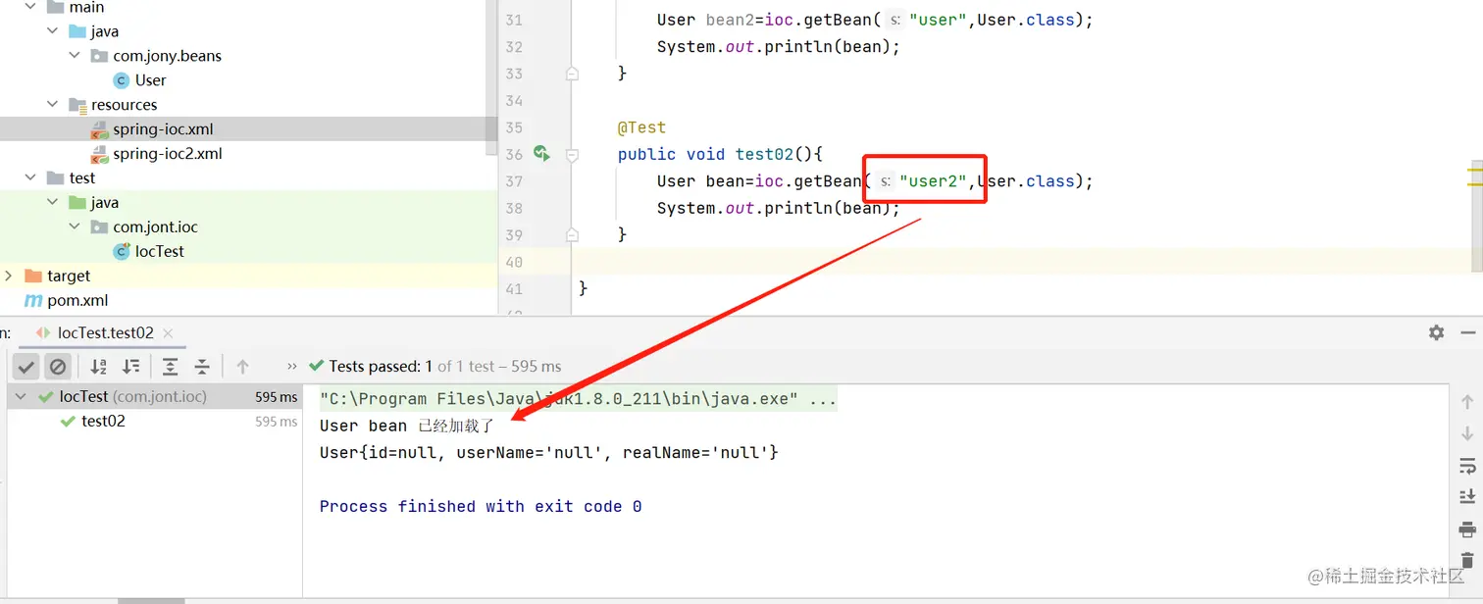1483x604 pixels.
Task: Select IocTest (com.jont.ioc) result row
Action: click(155, 397)
